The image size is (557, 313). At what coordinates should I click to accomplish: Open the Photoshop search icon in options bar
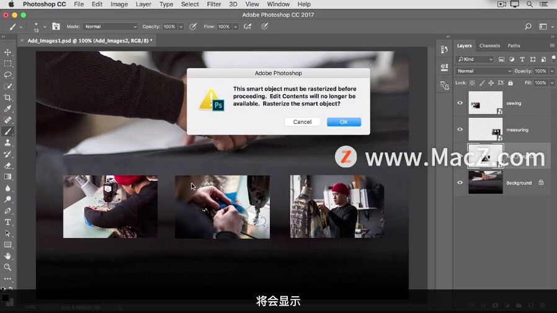[528, 27]
